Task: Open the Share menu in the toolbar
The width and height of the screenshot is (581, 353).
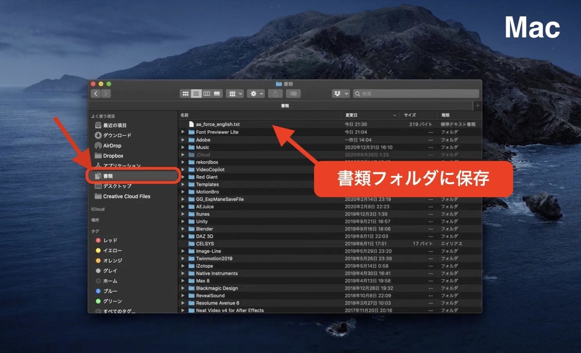Action: 275,93
